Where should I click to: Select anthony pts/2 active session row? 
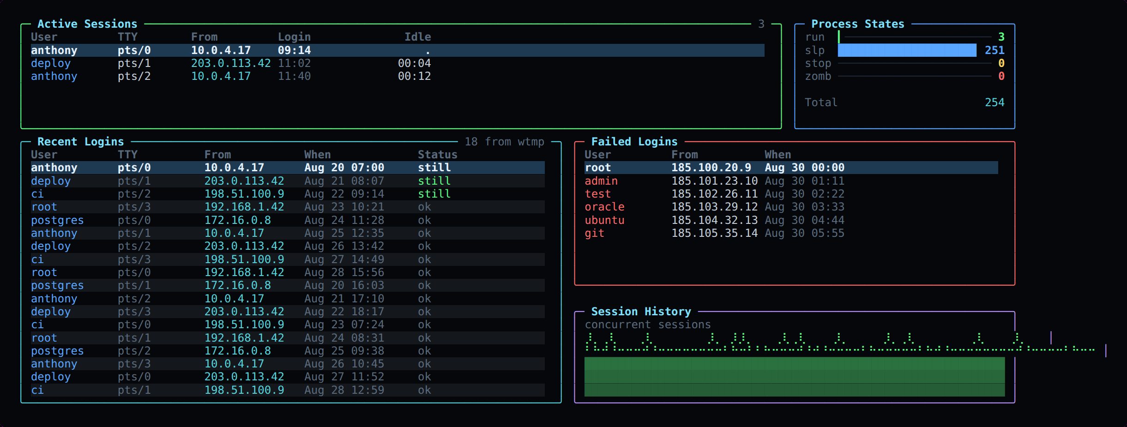(x=398, y=76)
